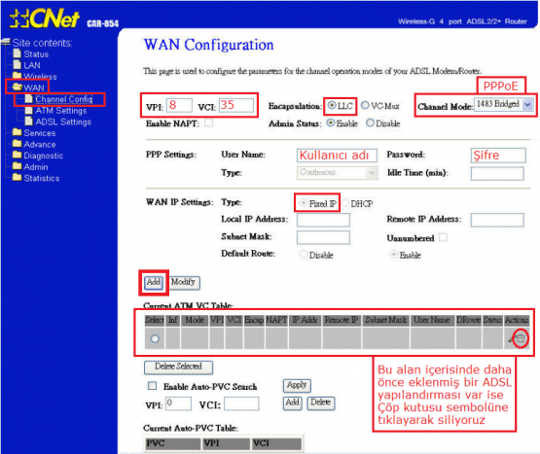540x454 pixels.
Task: Open the LAN page icon in sidebar
Action: [x=18, y=64]
